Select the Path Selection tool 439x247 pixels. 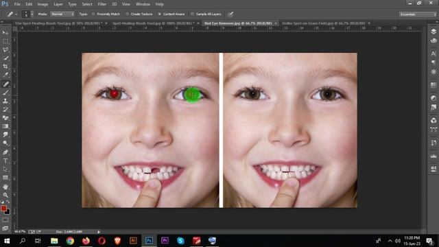5,169
